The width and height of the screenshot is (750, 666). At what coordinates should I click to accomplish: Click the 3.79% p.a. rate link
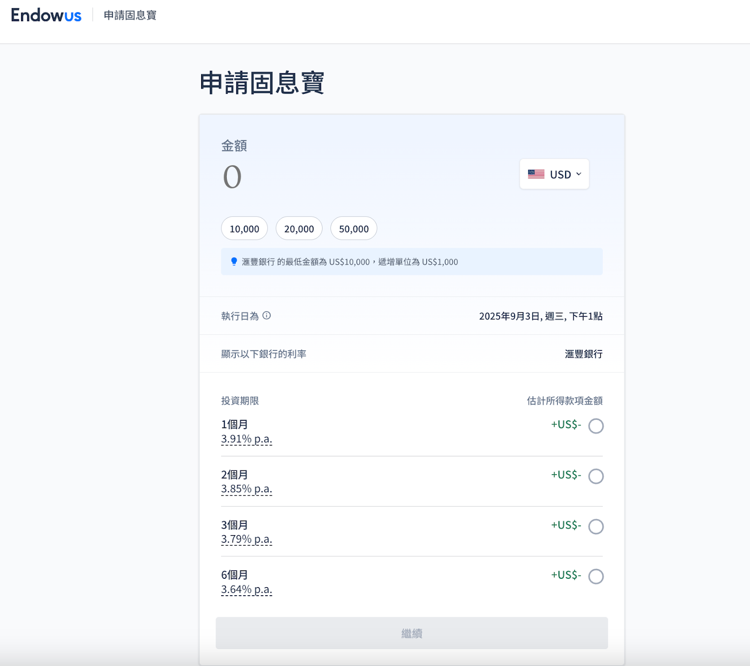[247, 539]
